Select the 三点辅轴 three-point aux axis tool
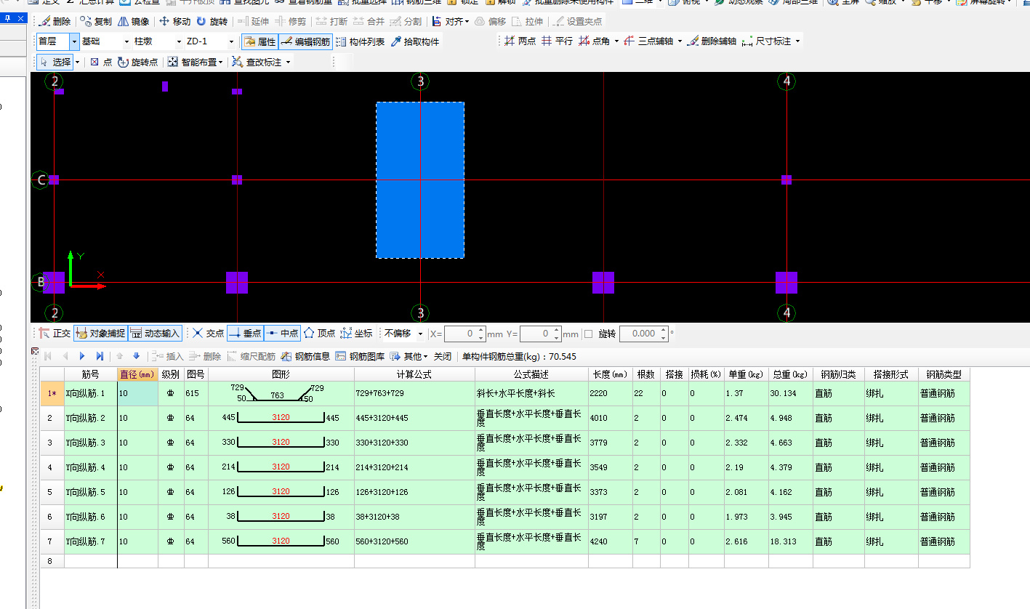 (648, 41)
